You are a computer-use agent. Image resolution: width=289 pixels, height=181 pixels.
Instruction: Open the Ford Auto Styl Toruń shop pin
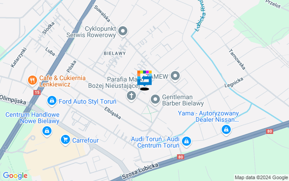[x=52, y=101]
